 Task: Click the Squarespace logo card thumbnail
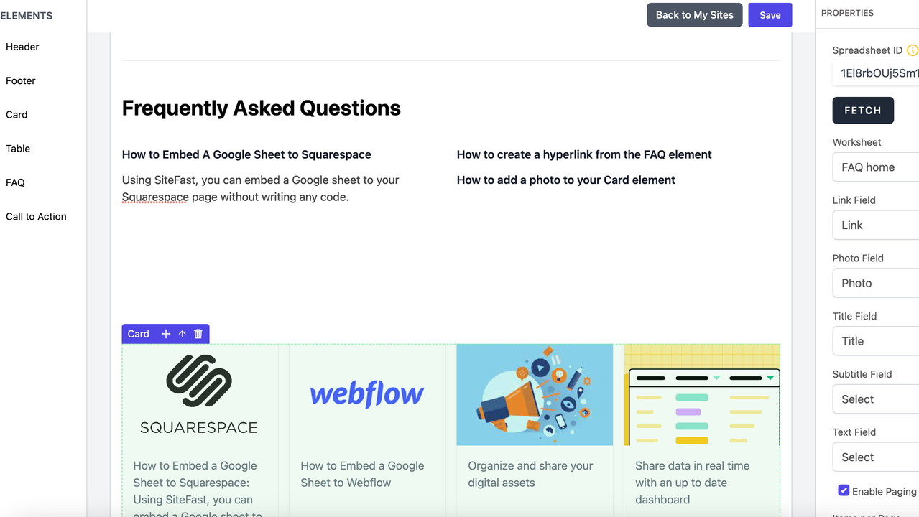199,395
